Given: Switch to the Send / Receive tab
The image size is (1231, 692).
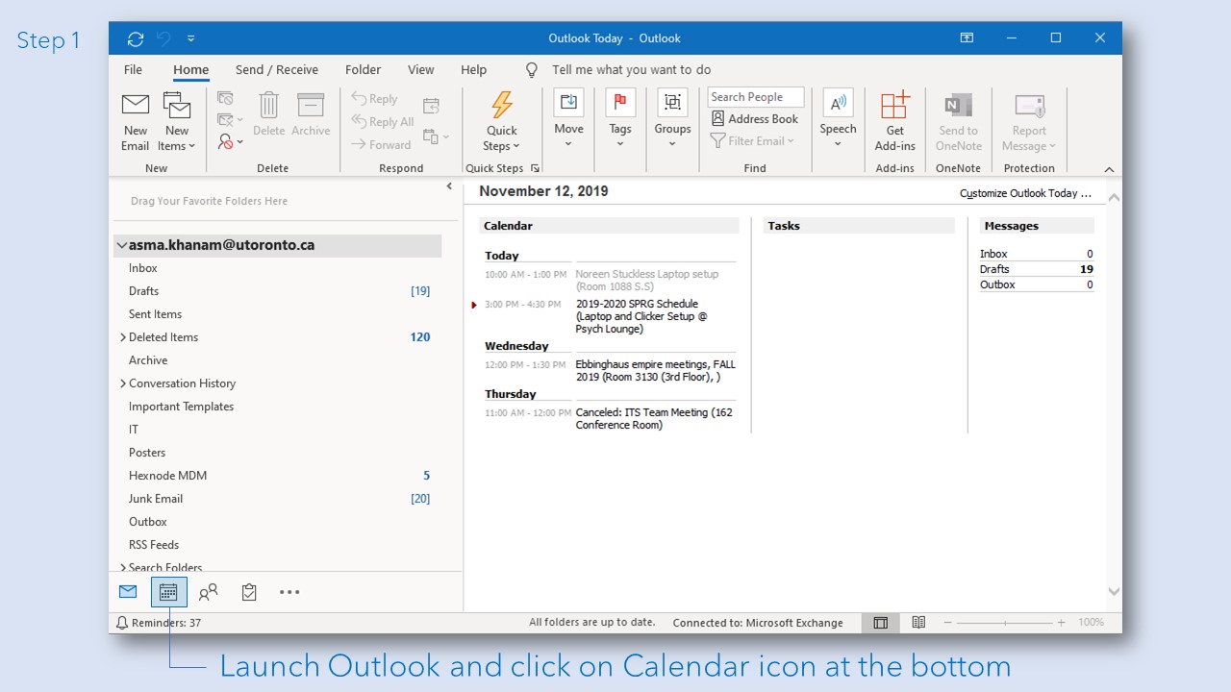Looking at the screenshot, I should pyautogui.click(x=277, y=70).
